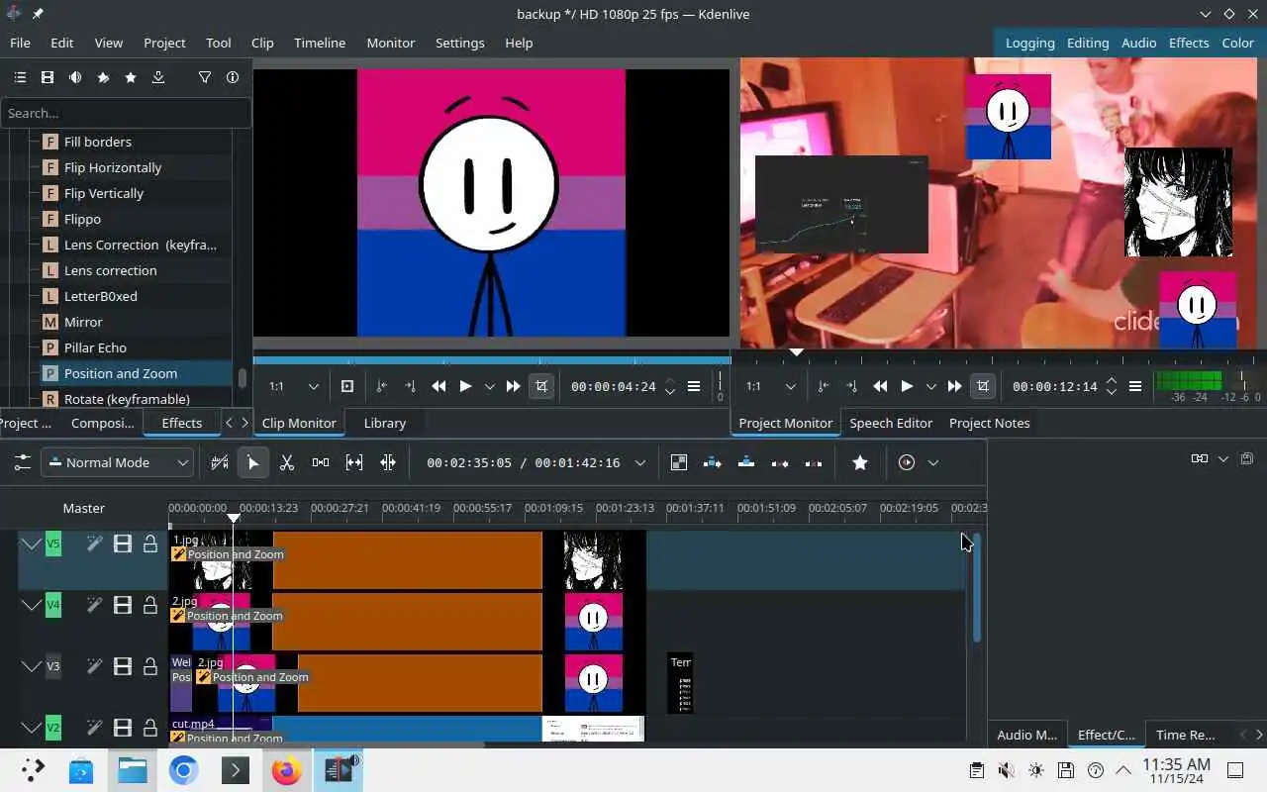Show video effects filter icon
The width and height of the screenshot is (1267, 792).
(x=47, y=77)
